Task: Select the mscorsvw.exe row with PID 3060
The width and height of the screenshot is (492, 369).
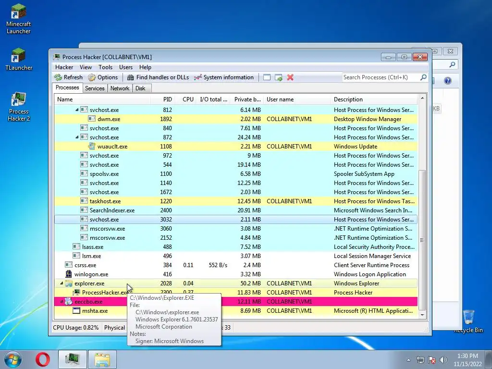Action: point(236,228)
